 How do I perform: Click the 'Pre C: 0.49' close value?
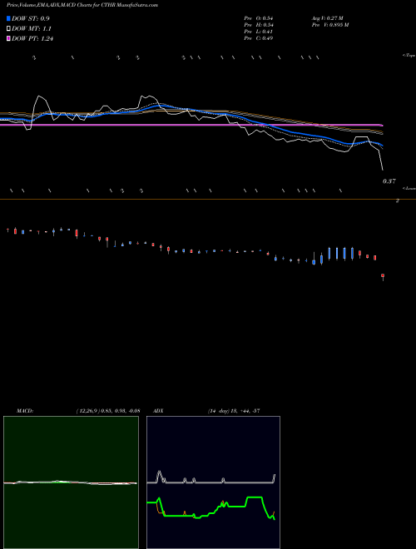[259, 38]
